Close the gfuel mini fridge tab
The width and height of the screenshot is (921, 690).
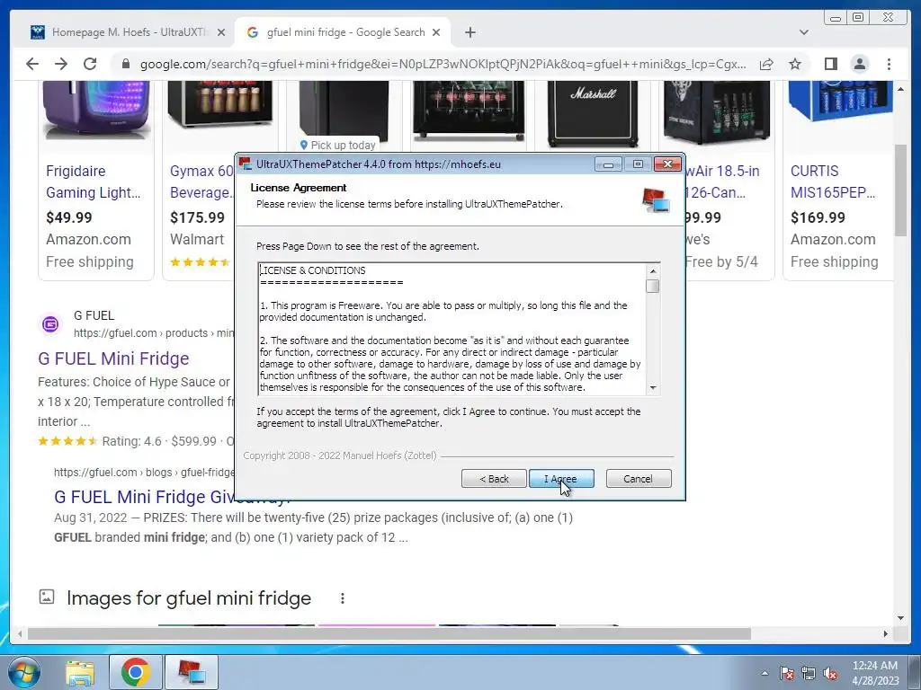point(436,32)
